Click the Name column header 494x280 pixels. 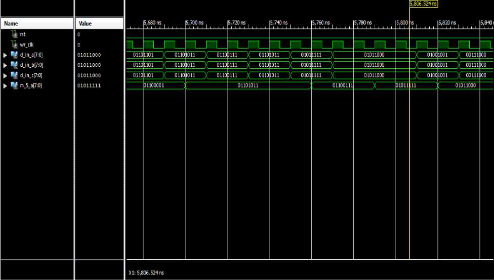37,24
